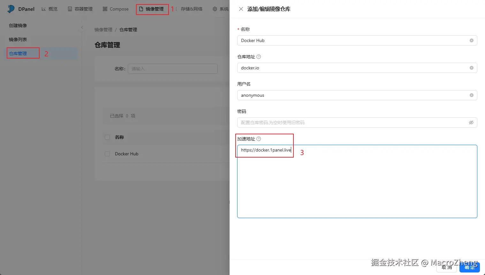Close the 添加/编辑镜像仓库 drawer

pyautogui.click(x=241, y=9)
